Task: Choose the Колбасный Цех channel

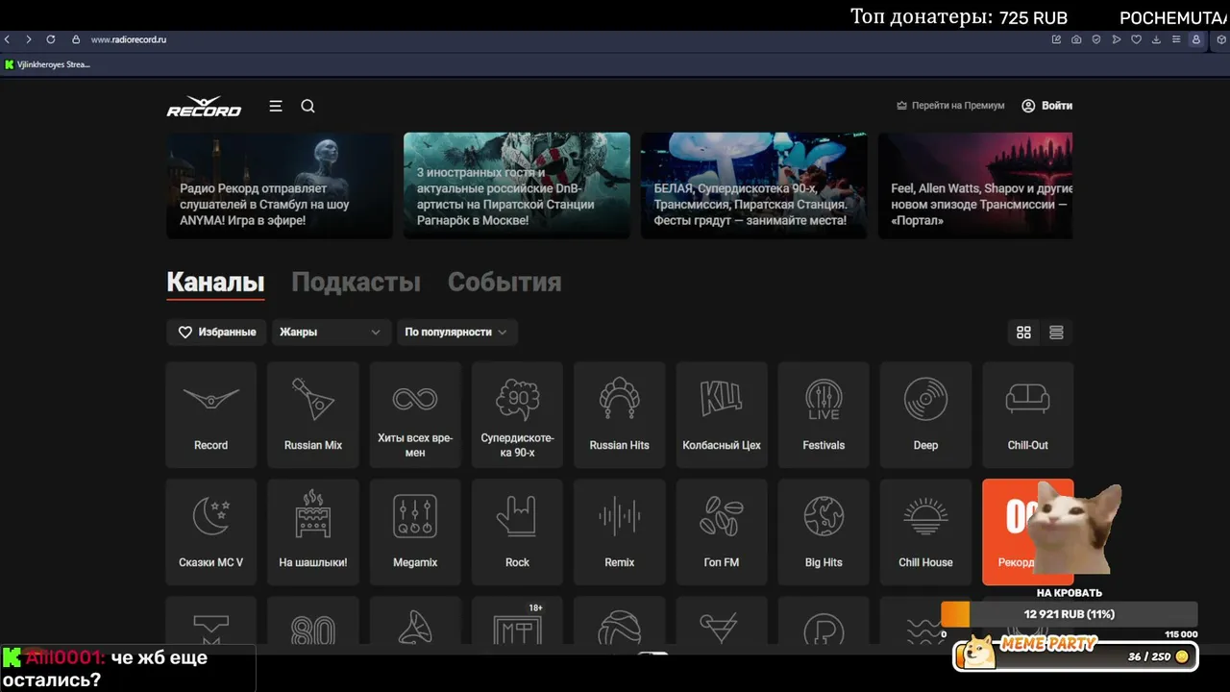Action: [722, 414]
